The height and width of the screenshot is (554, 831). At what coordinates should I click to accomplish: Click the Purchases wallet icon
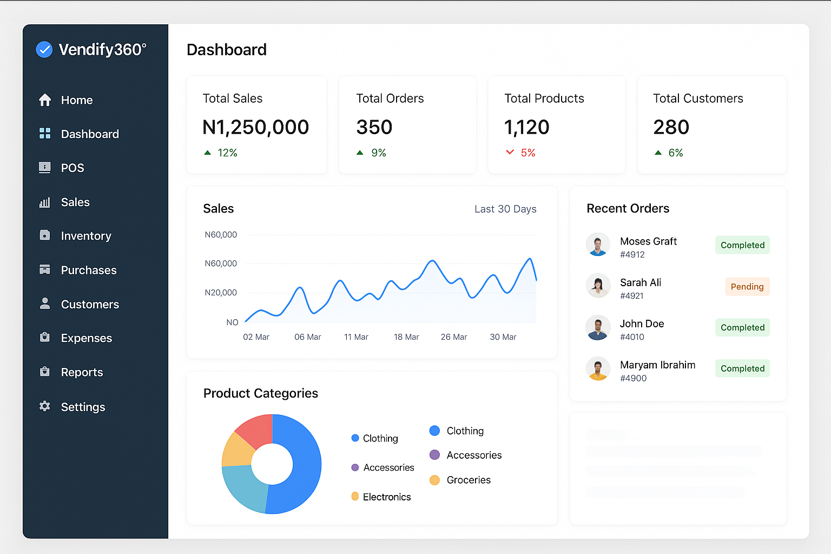[x=44, y=270]
